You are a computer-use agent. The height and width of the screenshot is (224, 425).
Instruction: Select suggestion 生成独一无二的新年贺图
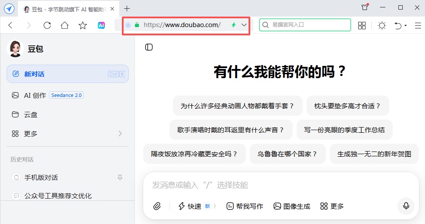[374, 154]
